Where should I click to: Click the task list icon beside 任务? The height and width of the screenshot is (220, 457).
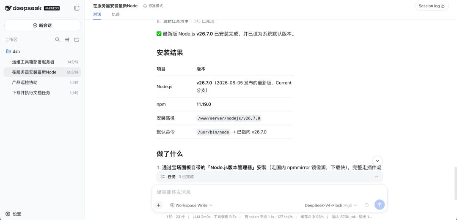pyautogui.click(x=162, y=177)
